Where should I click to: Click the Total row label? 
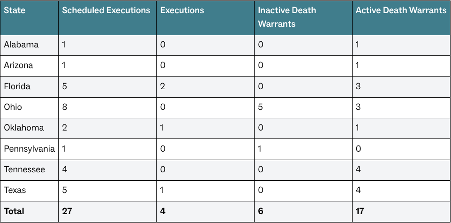point(14,211)
